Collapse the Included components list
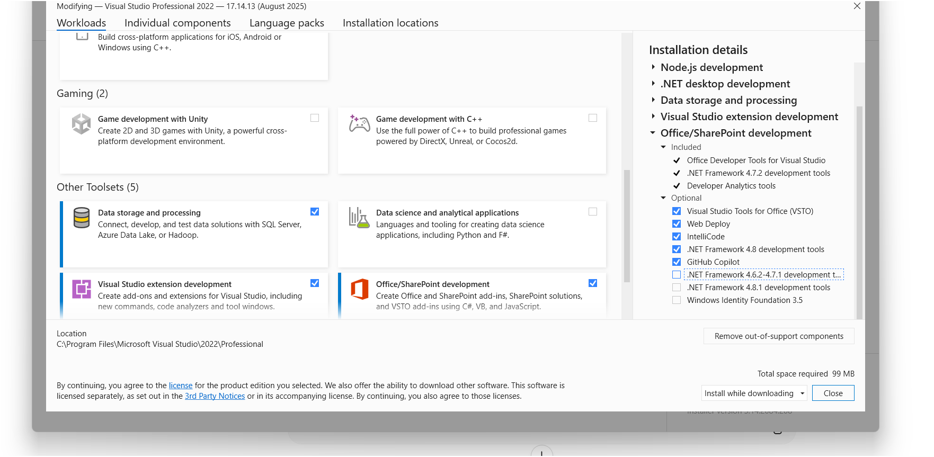 coord(663,147)
